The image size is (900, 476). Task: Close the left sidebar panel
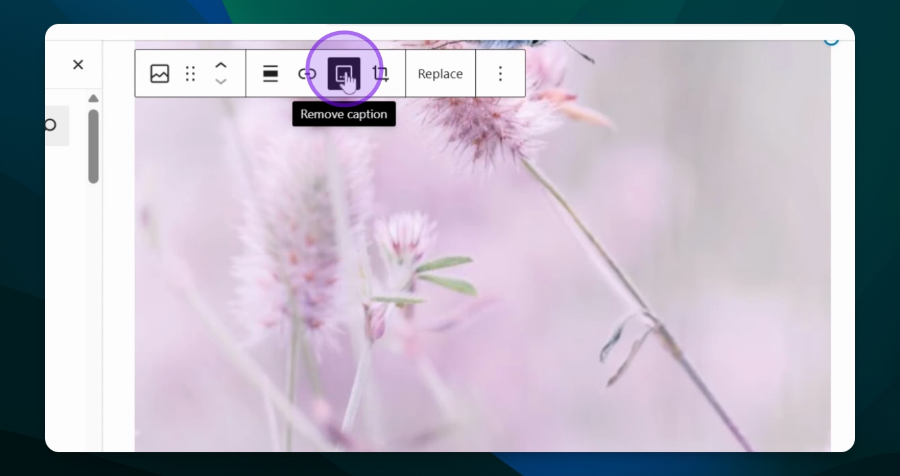click(78, 65)
